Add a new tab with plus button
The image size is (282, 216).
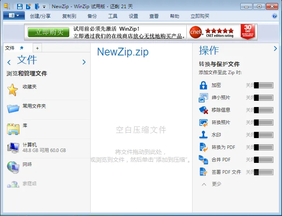37,48
